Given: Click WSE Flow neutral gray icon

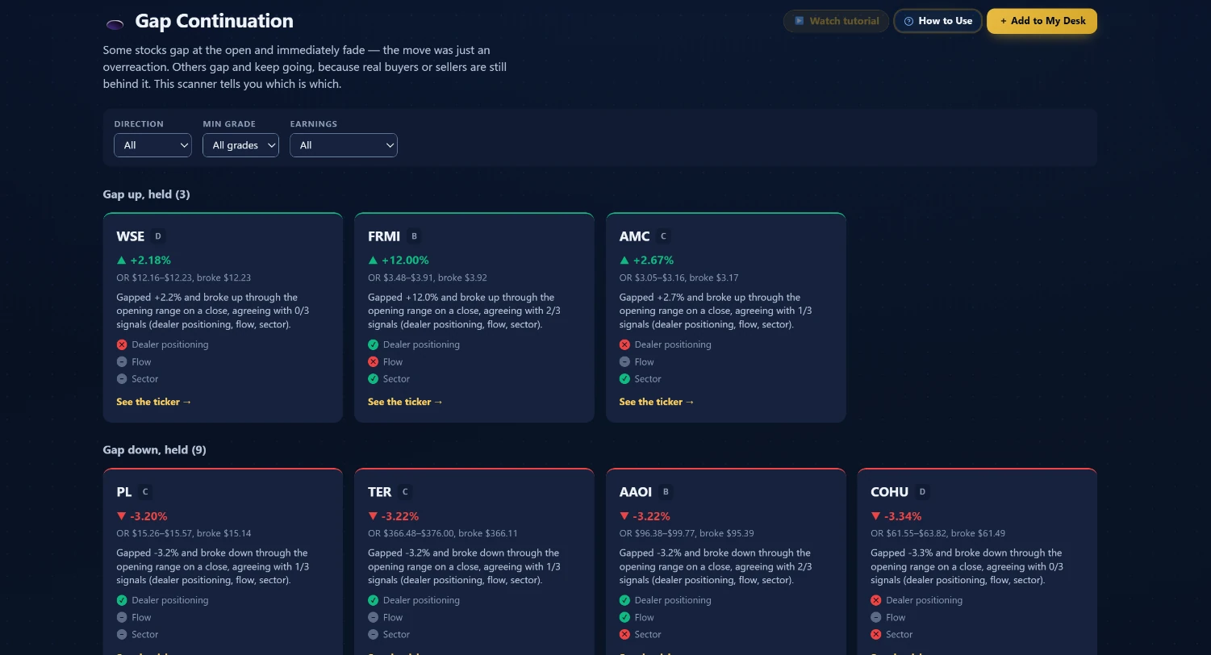Looking at the screenshot, I should pyautogui.click(x=122, y=361).
